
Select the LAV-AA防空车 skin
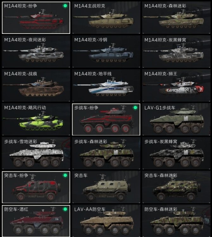pos(106,221)
